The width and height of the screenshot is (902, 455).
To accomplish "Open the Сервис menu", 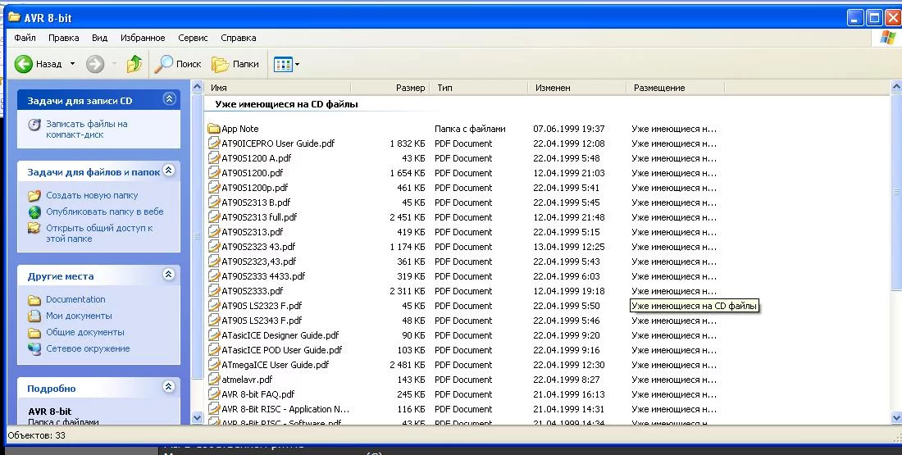I will click(193, 38).
